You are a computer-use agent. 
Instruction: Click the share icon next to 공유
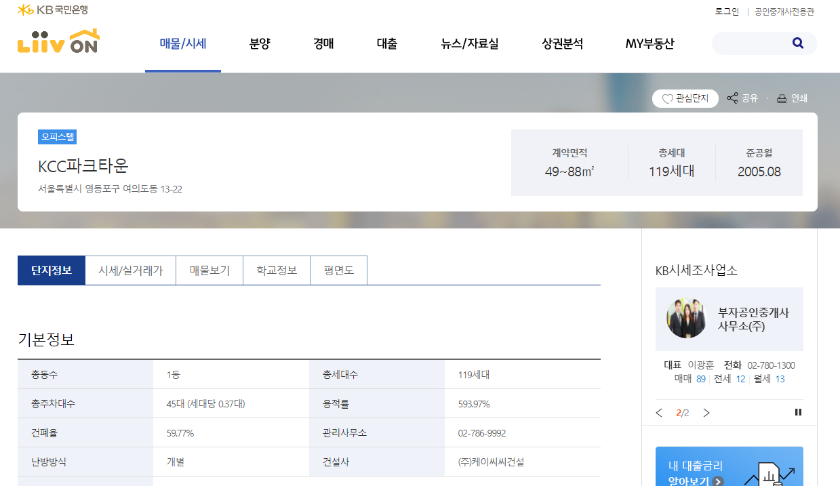tap(732, 98)
